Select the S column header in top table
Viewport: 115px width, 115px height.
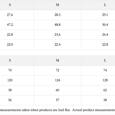tap(10, 5)
